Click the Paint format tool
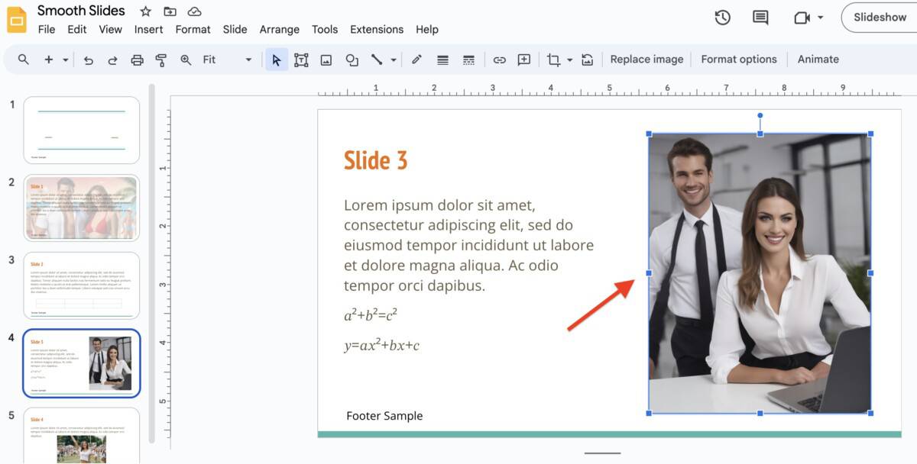917x464 pixels. (x=160, y=59)
